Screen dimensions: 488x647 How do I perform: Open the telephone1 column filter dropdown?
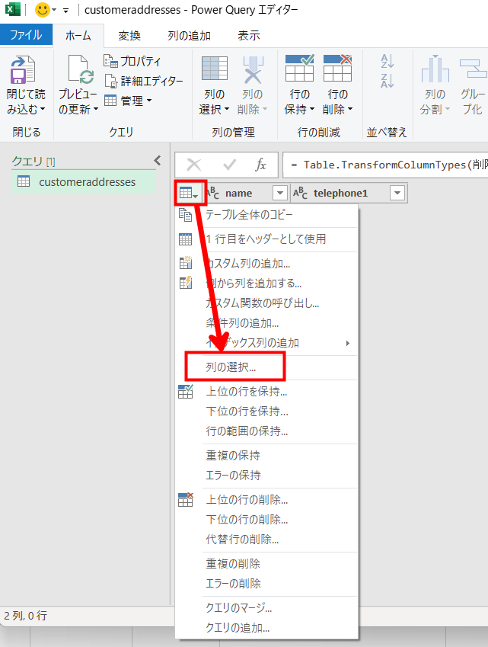point(397,193)
